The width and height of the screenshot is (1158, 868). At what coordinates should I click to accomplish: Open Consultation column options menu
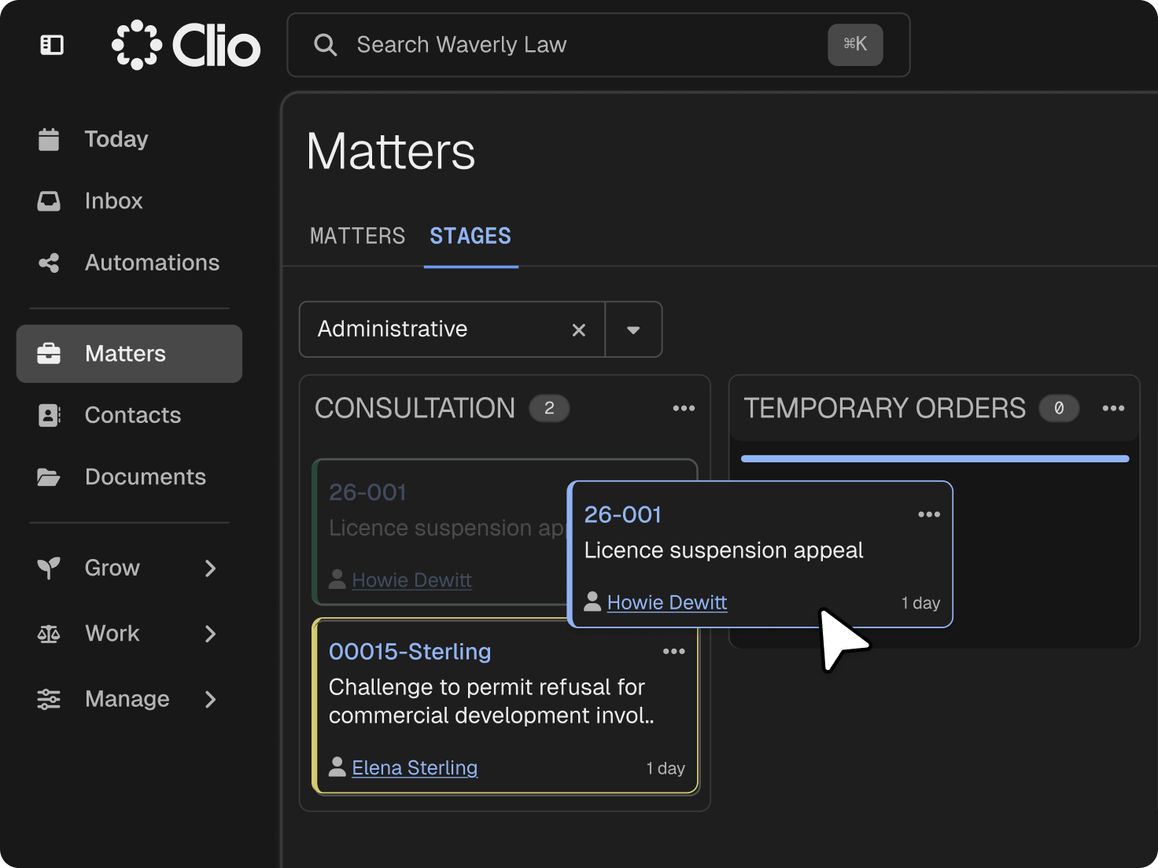tap(684, 408)
